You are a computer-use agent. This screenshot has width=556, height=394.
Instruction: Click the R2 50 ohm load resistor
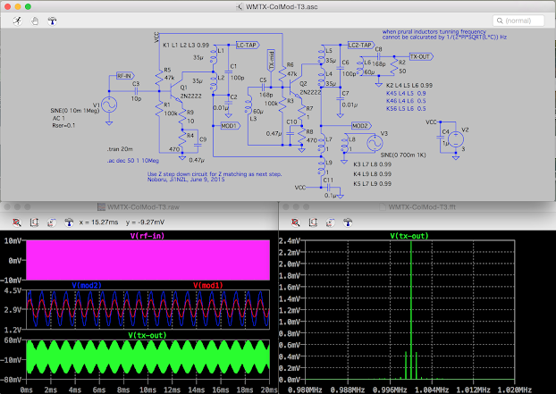tap(393, 66)
